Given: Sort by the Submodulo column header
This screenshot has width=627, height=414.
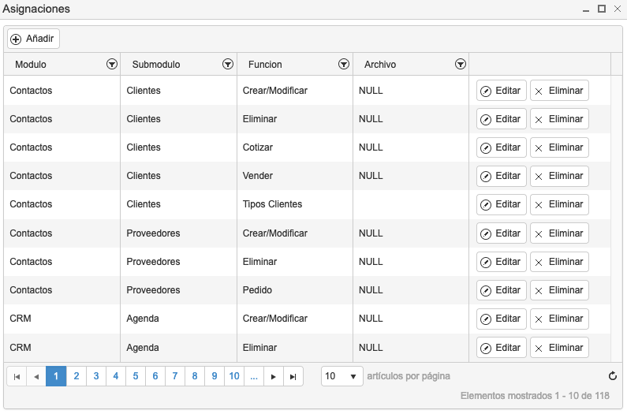Looking at the screenshot, I should (156, 65).
